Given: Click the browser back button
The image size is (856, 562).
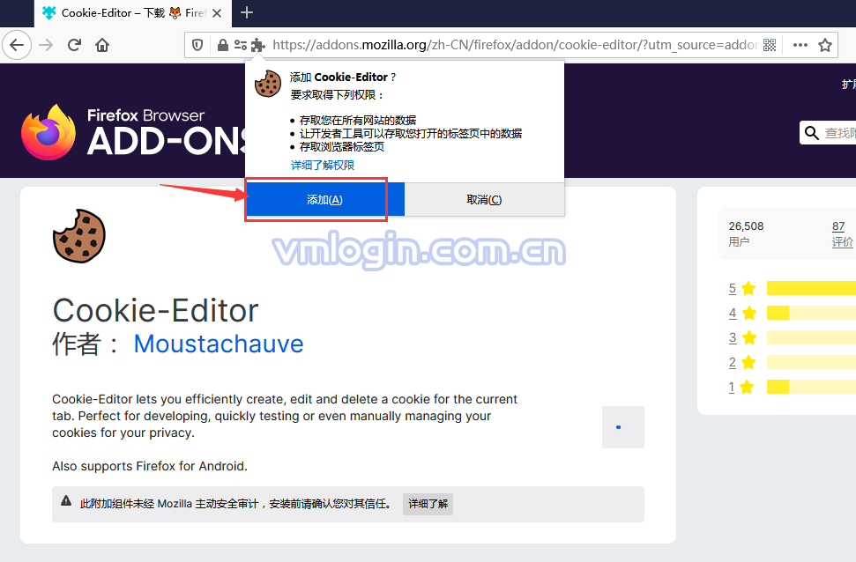Looking at the screenshot, I should pos(18,45).
